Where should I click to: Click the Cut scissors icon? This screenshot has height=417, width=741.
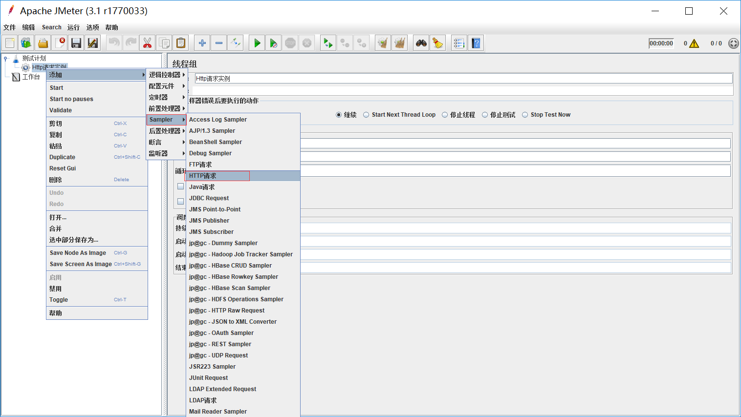coord(148,43)
